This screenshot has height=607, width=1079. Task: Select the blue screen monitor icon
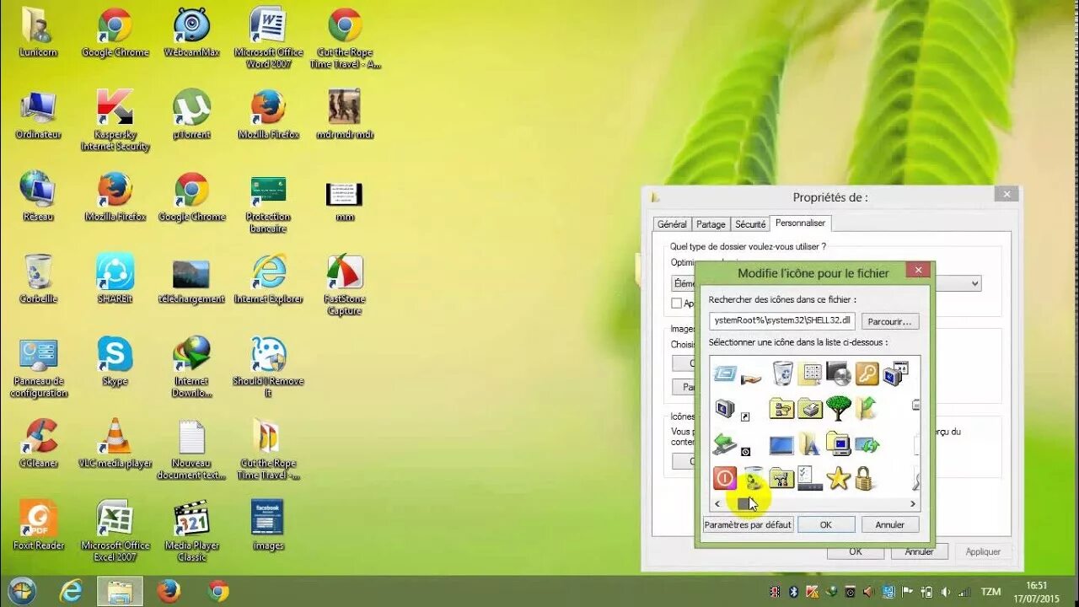click(x=782, y=444)
